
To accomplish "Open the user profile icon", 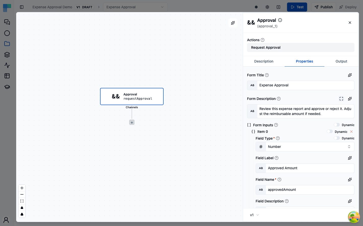I will (6, 220).
